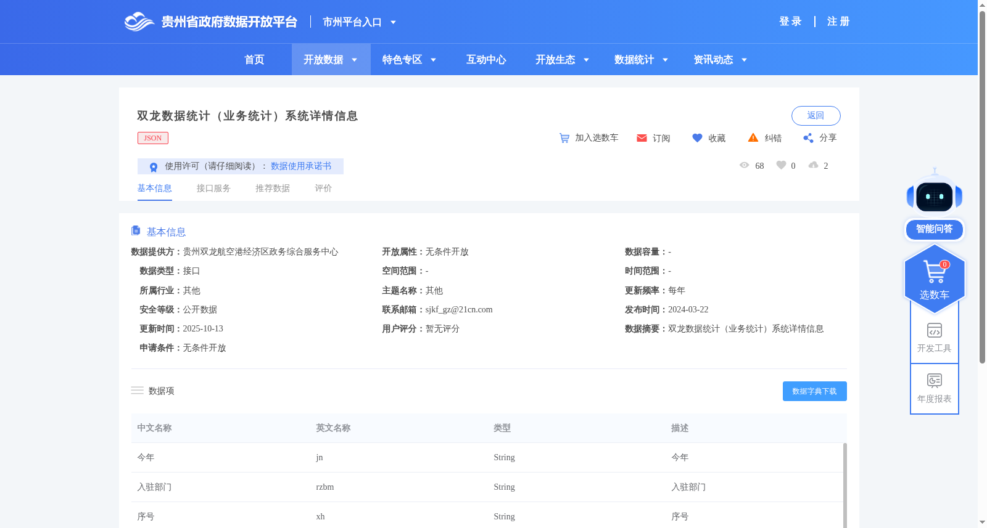Image resolution: width=987 pixels, height=528 pixels.
Task: Click the 基本信息 section document icon
Action: (136, 230)
